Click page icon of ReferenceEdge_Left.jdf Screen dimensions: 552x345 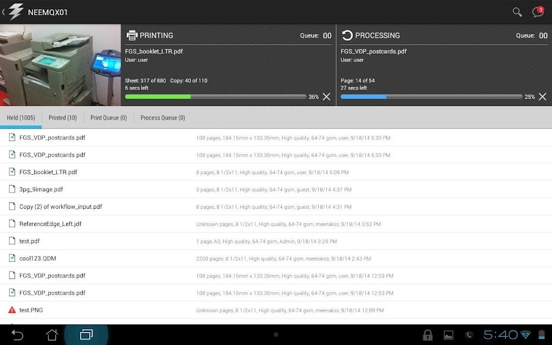pyautogui.click(x=12, y=224)
